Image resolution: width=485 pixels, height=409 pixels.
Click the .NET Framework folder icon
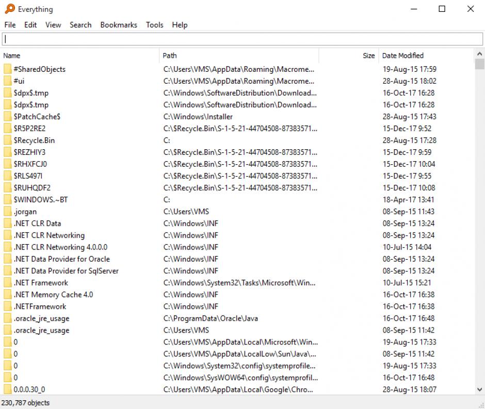pos(7,283)
